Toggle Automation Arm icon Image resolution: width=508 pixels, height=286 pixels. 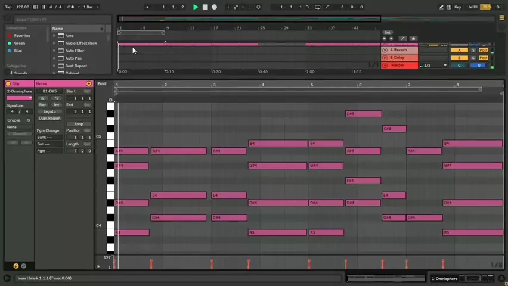(236, 7)
